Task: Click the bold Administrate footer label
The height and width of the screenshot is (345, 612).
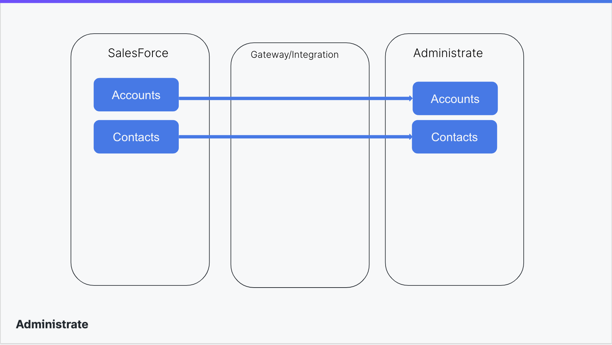Action: point(52,324)
